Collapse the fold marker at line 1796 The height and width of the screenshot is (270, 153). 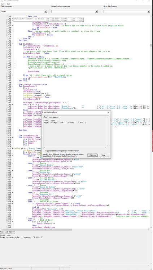click(13, 104)
